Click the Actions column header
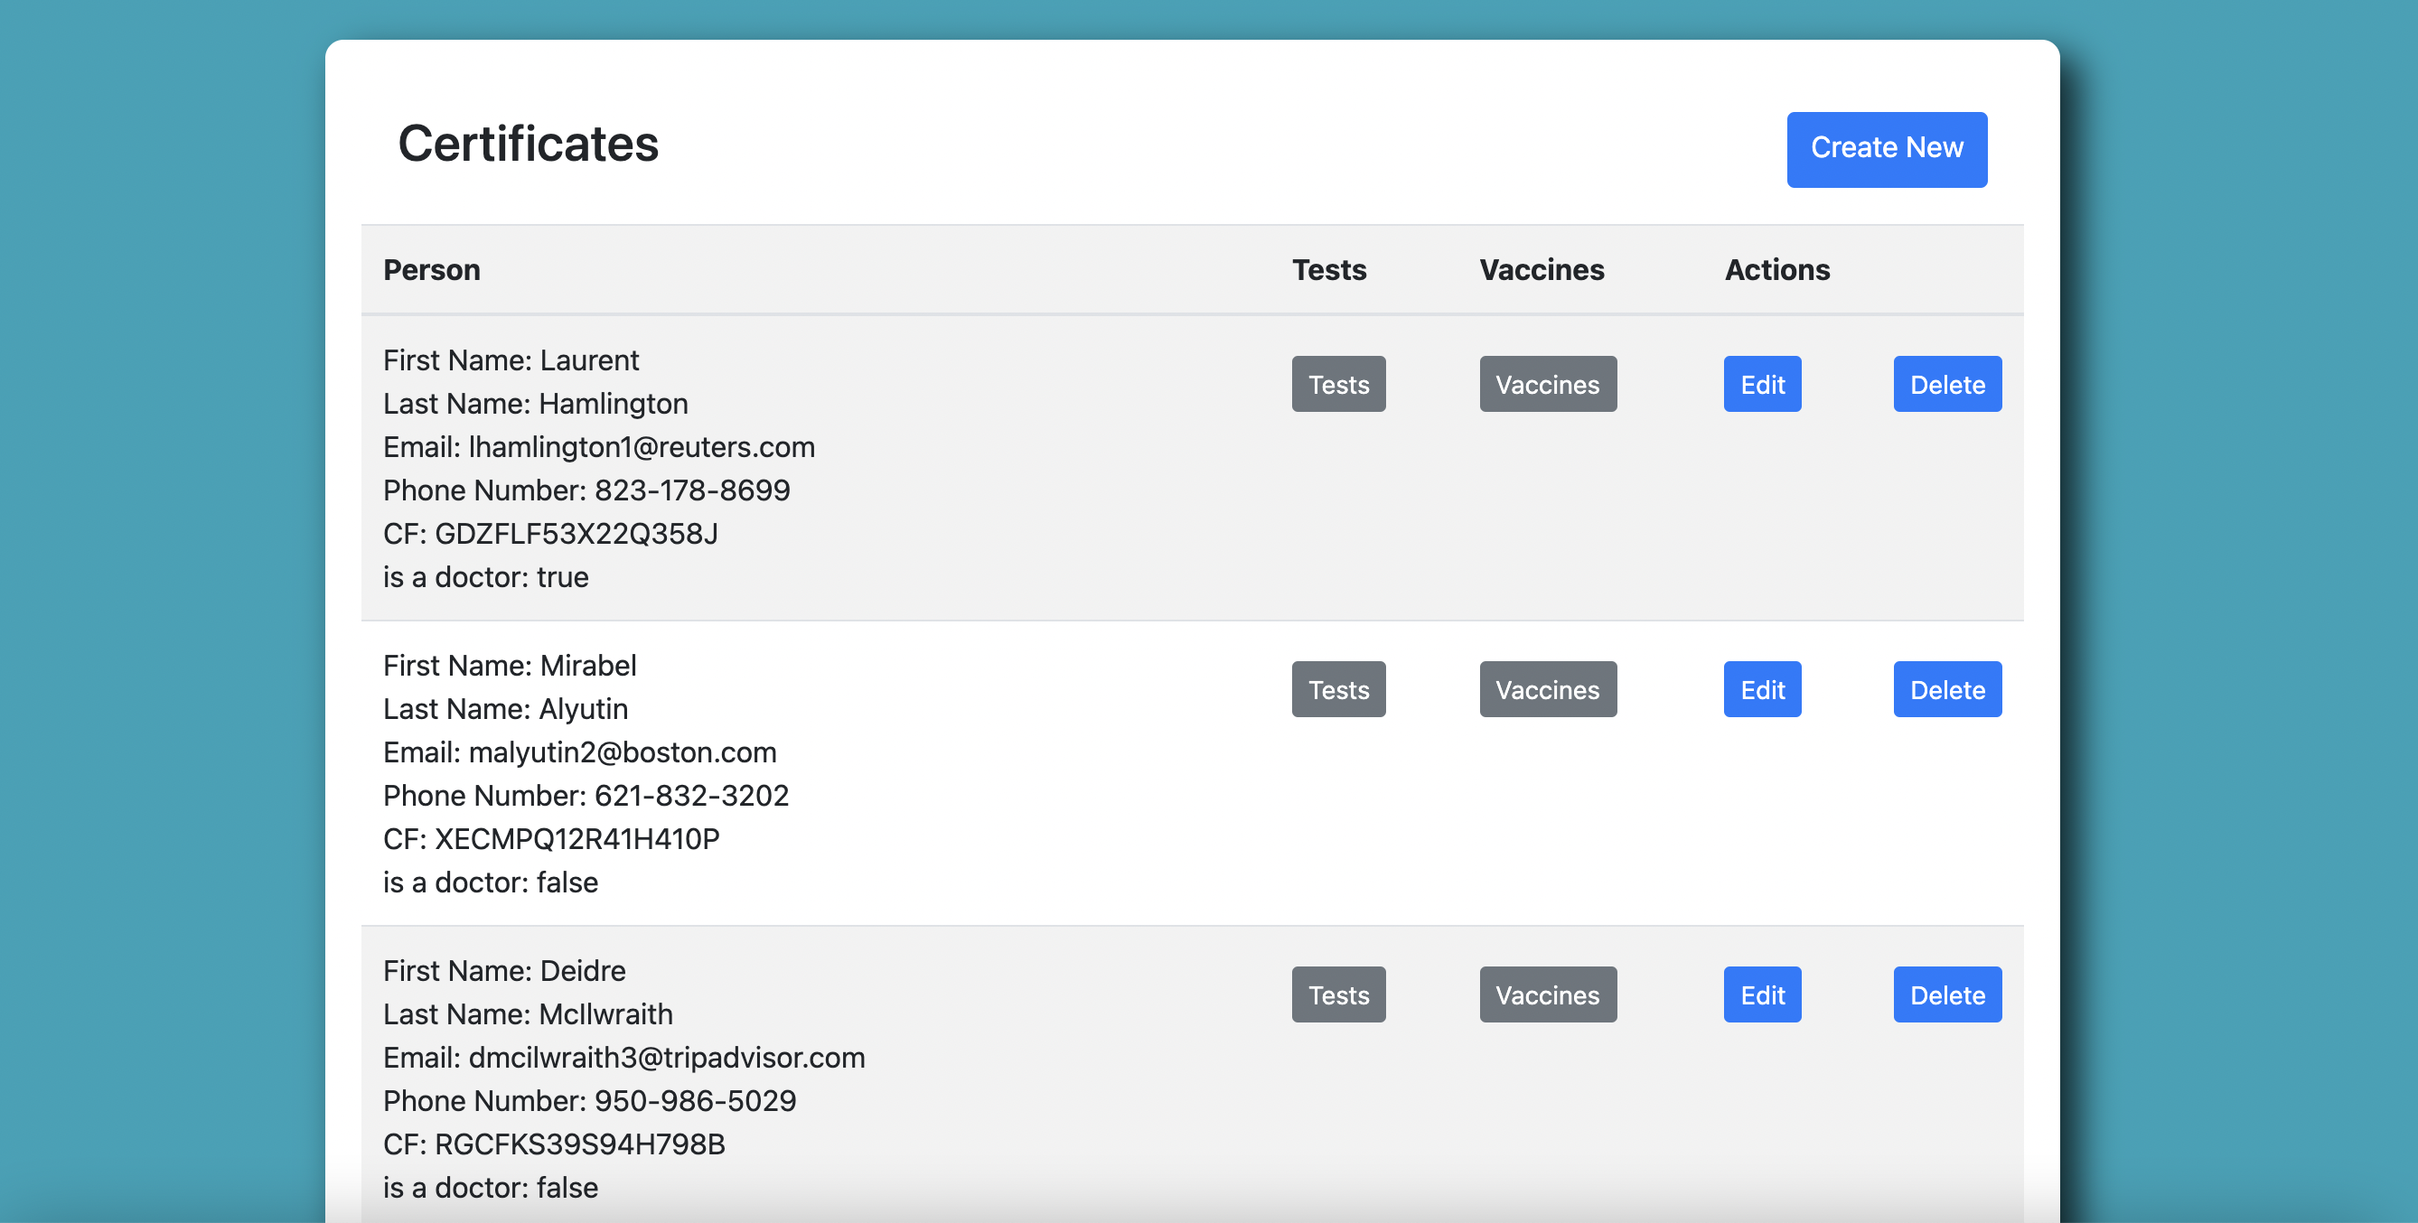Viewport: 2418px width, 1223px height. tap(1776, 269)
